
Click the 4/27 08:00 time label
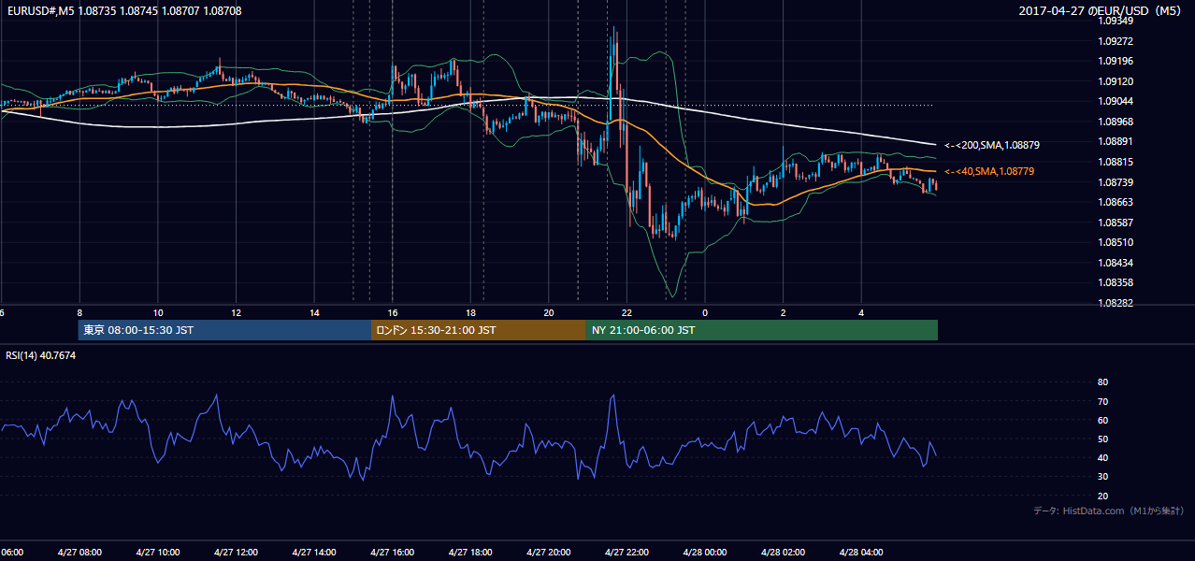[79, 553]
